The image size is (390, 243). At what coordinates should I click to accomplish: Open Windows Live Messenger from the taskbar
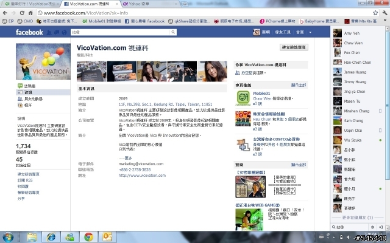coord(69,237)
